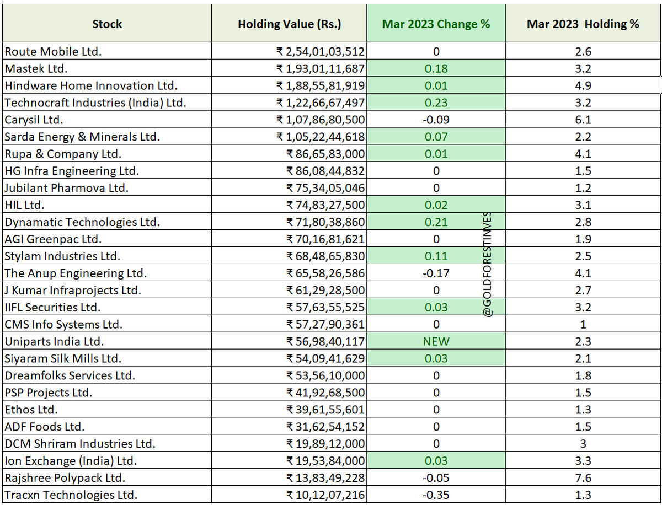
Task: Select the 0.23 change cell for Technocraft
Action: click(436, 103)
